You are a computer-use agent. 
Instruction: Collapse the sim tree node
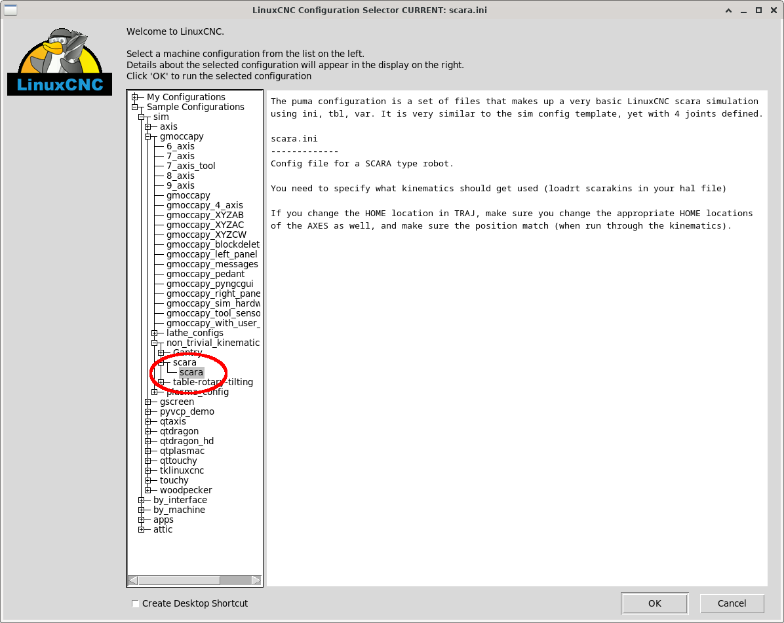tap(141, 117)
